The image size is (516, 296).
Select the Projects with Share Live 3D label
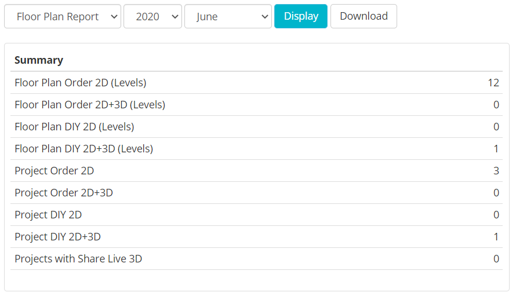(x=78, y=259)
